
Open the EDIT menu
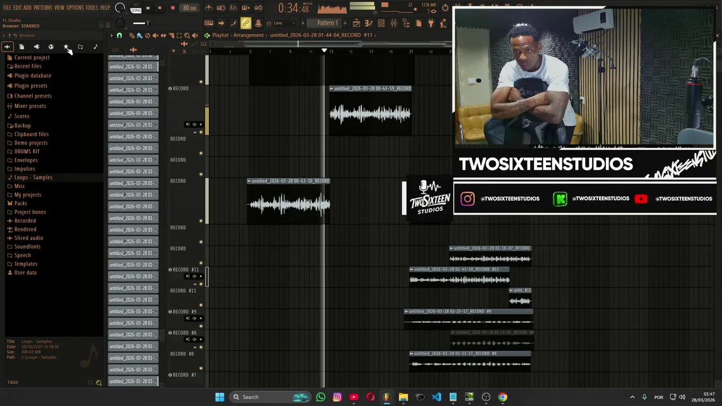[x=17, y=8]
